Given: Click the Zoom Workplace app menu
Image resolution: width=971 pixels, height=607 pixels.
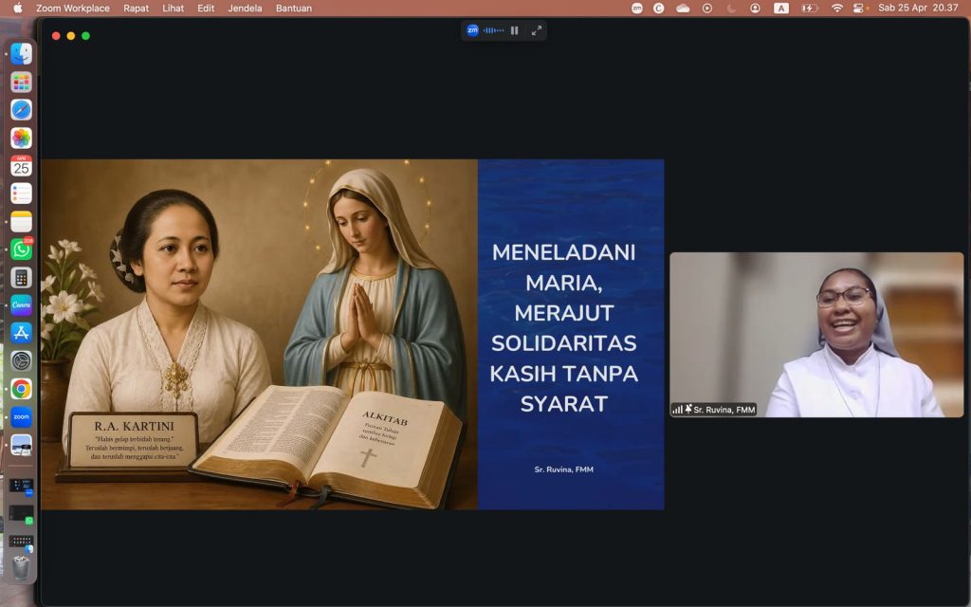Looking at the screenshot, I should [72, 8].
